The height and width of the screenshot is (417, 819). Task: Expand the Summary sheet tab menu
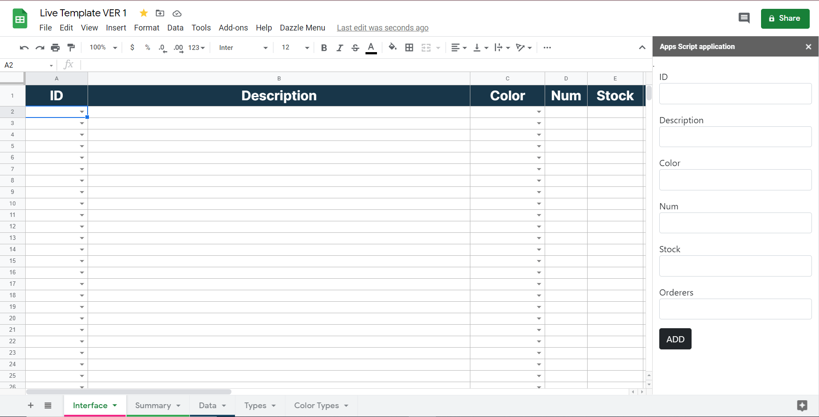(x=178, y=405)
